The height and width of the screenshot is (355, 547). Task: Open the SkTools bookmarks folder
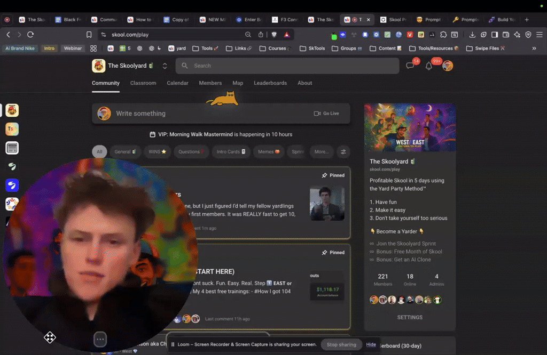pos(312,49)
